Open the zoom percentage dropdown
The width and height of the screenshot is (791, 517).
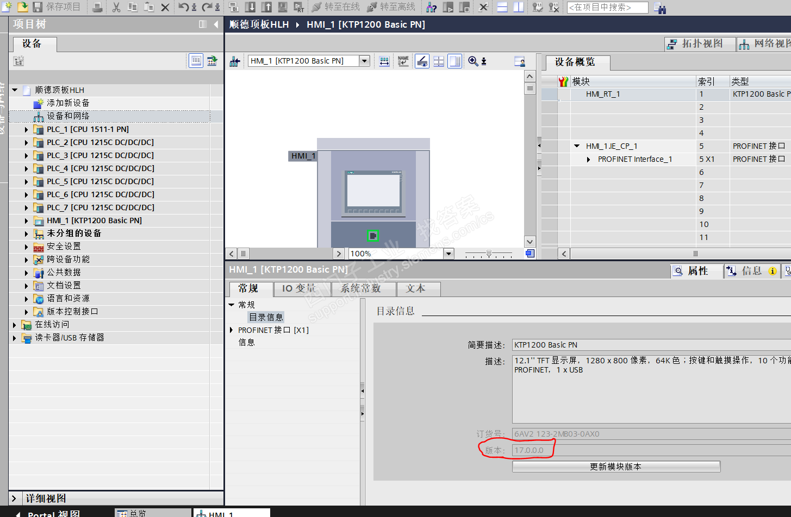(x=449, y=254)
